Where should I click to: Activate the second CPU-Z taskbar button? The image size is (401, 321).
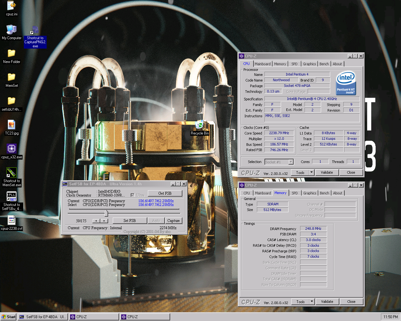(x=145, y=317)
